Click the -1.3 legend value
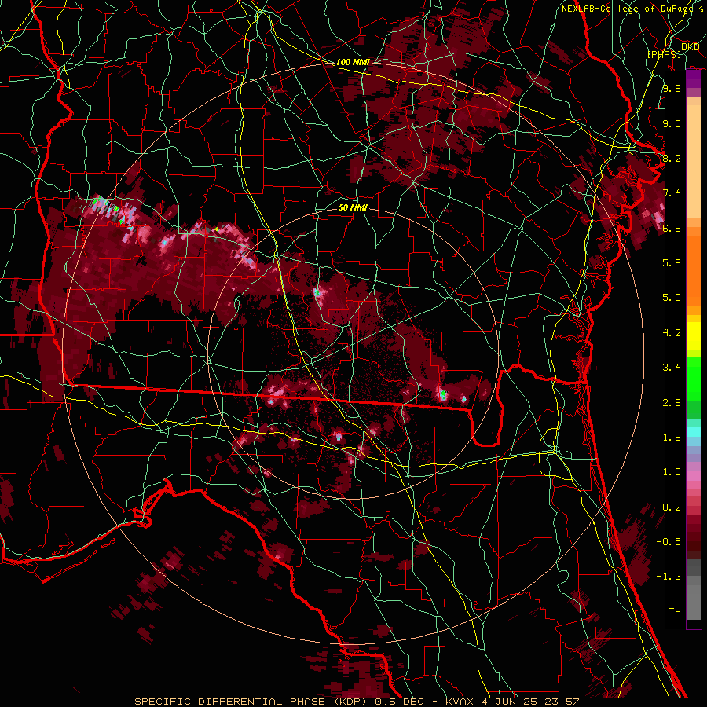707x707 pixels. [x=669, y=577]
